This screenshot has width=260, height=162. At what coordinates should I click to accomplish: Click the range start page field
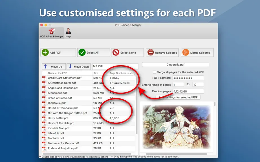178,84
